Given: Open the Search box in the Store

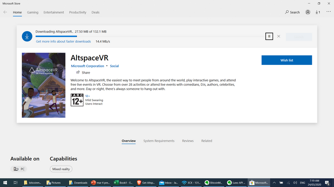Looking at the screenshot, I should [x=292, y=12].
